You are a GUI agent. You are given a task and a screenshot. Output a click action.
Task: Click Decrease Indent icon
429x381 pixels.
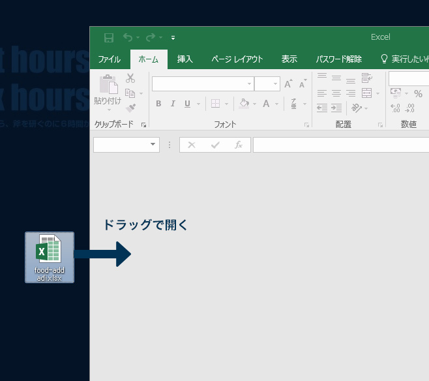pos(322,108)
